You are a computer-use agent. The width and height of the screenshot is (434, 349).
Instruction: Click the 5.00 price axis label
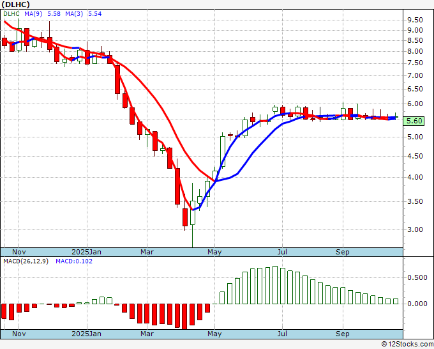415,137
